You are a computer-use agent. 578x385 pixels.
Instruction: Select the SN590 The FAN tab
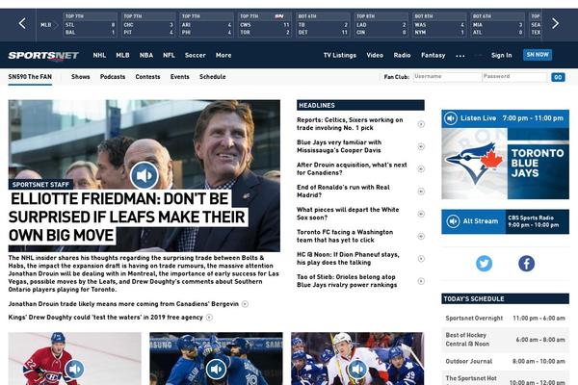click(x=30, y=77)
